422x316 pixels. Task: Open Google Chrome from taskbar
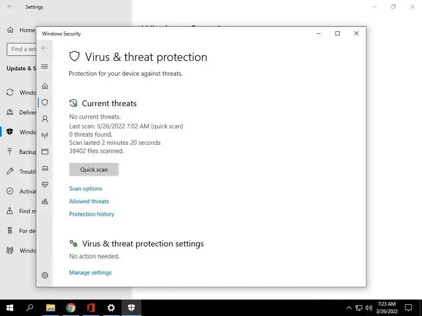pos(71,308)
